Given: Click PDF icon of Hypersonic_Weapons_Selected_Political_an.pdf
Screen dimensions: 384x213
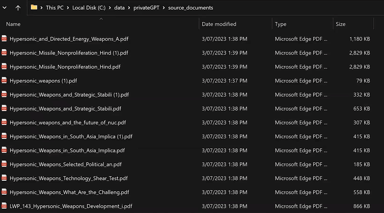Looking at the screenshot, I should point(4,164).
